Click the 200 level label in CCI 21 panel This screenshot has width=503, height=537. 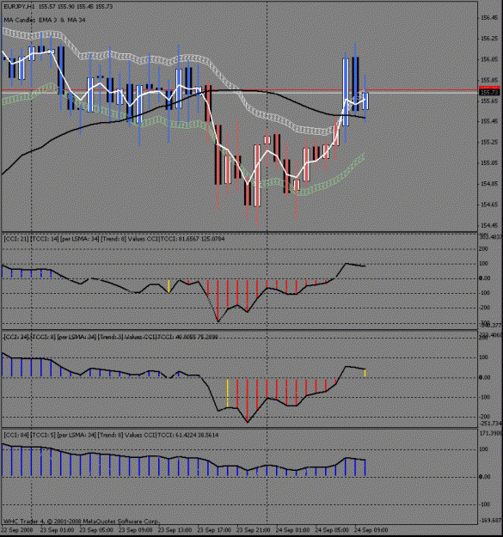(483, 249)
